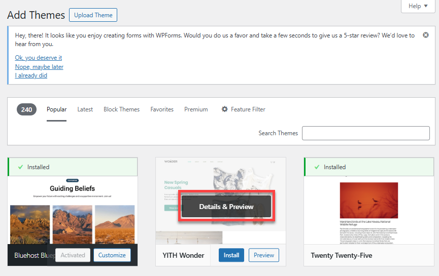Switch to the Latest tab
Image resolution: width=439 pixels, height=276 pixels.
(x=85, y=109)
